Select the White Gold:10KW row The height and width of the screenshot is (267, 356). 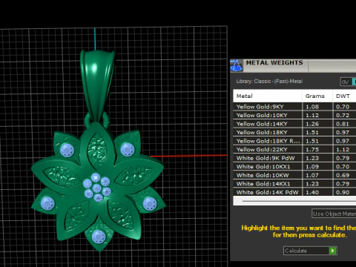pos(294,175)
